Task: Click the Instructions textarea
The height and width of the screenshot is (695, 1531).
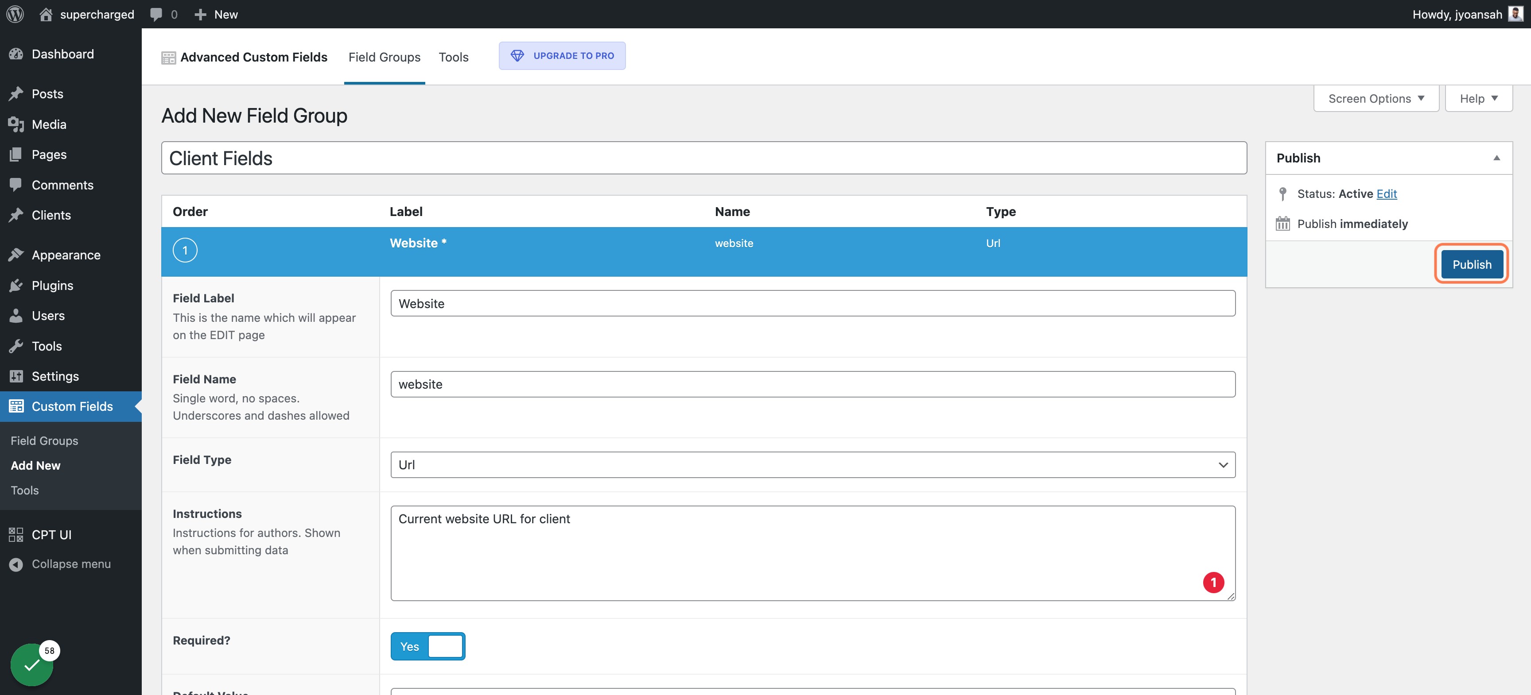Action: pyautogui.click(x=812, y=553)
